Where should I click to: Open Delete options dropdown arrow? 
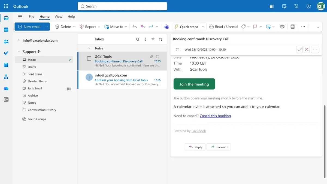coord(74,27)
